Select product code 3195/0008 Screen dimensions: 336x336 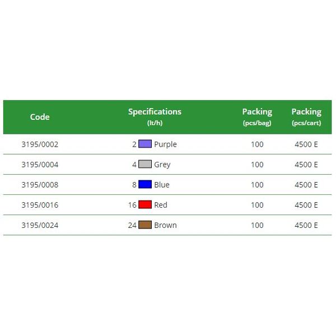click(x=40, y=185)
